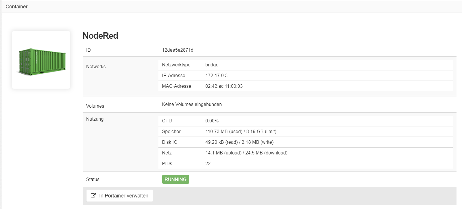This screenshot has width=462, height=209.
Task: Click the PIDs label
Action: [x=167, y=164]
